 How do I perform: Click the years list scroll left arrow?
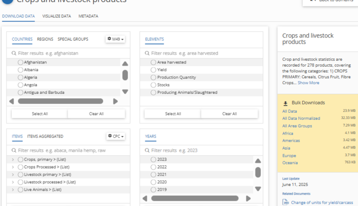[x=145, y=198]
